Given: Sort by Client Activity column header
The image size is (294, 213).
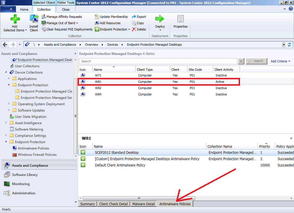Looking at the screenshot, I should 226,69.
